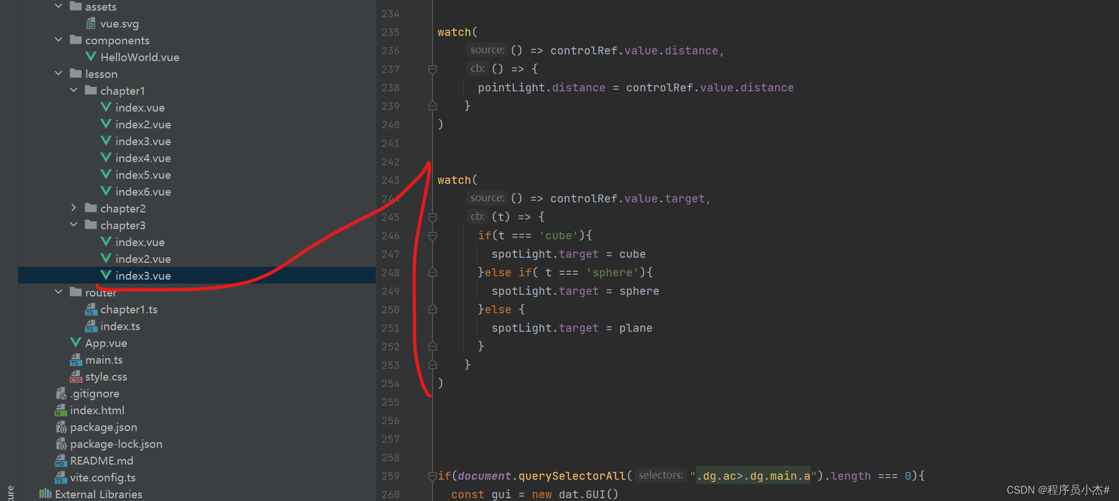
Task: Open index5.vue file
Action: [x=143, y=175]
